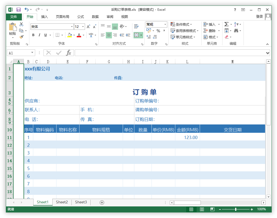This screenshot has width=277, height=218.
Task: Open the orientation text angle tool
Action: pos(122,26)
